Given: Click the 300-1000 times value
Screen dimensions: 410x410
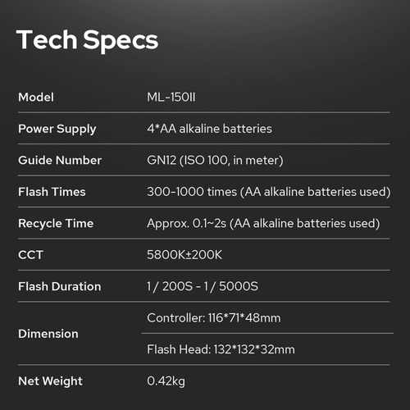Looking at the screenshot, I should pos(269,192).
